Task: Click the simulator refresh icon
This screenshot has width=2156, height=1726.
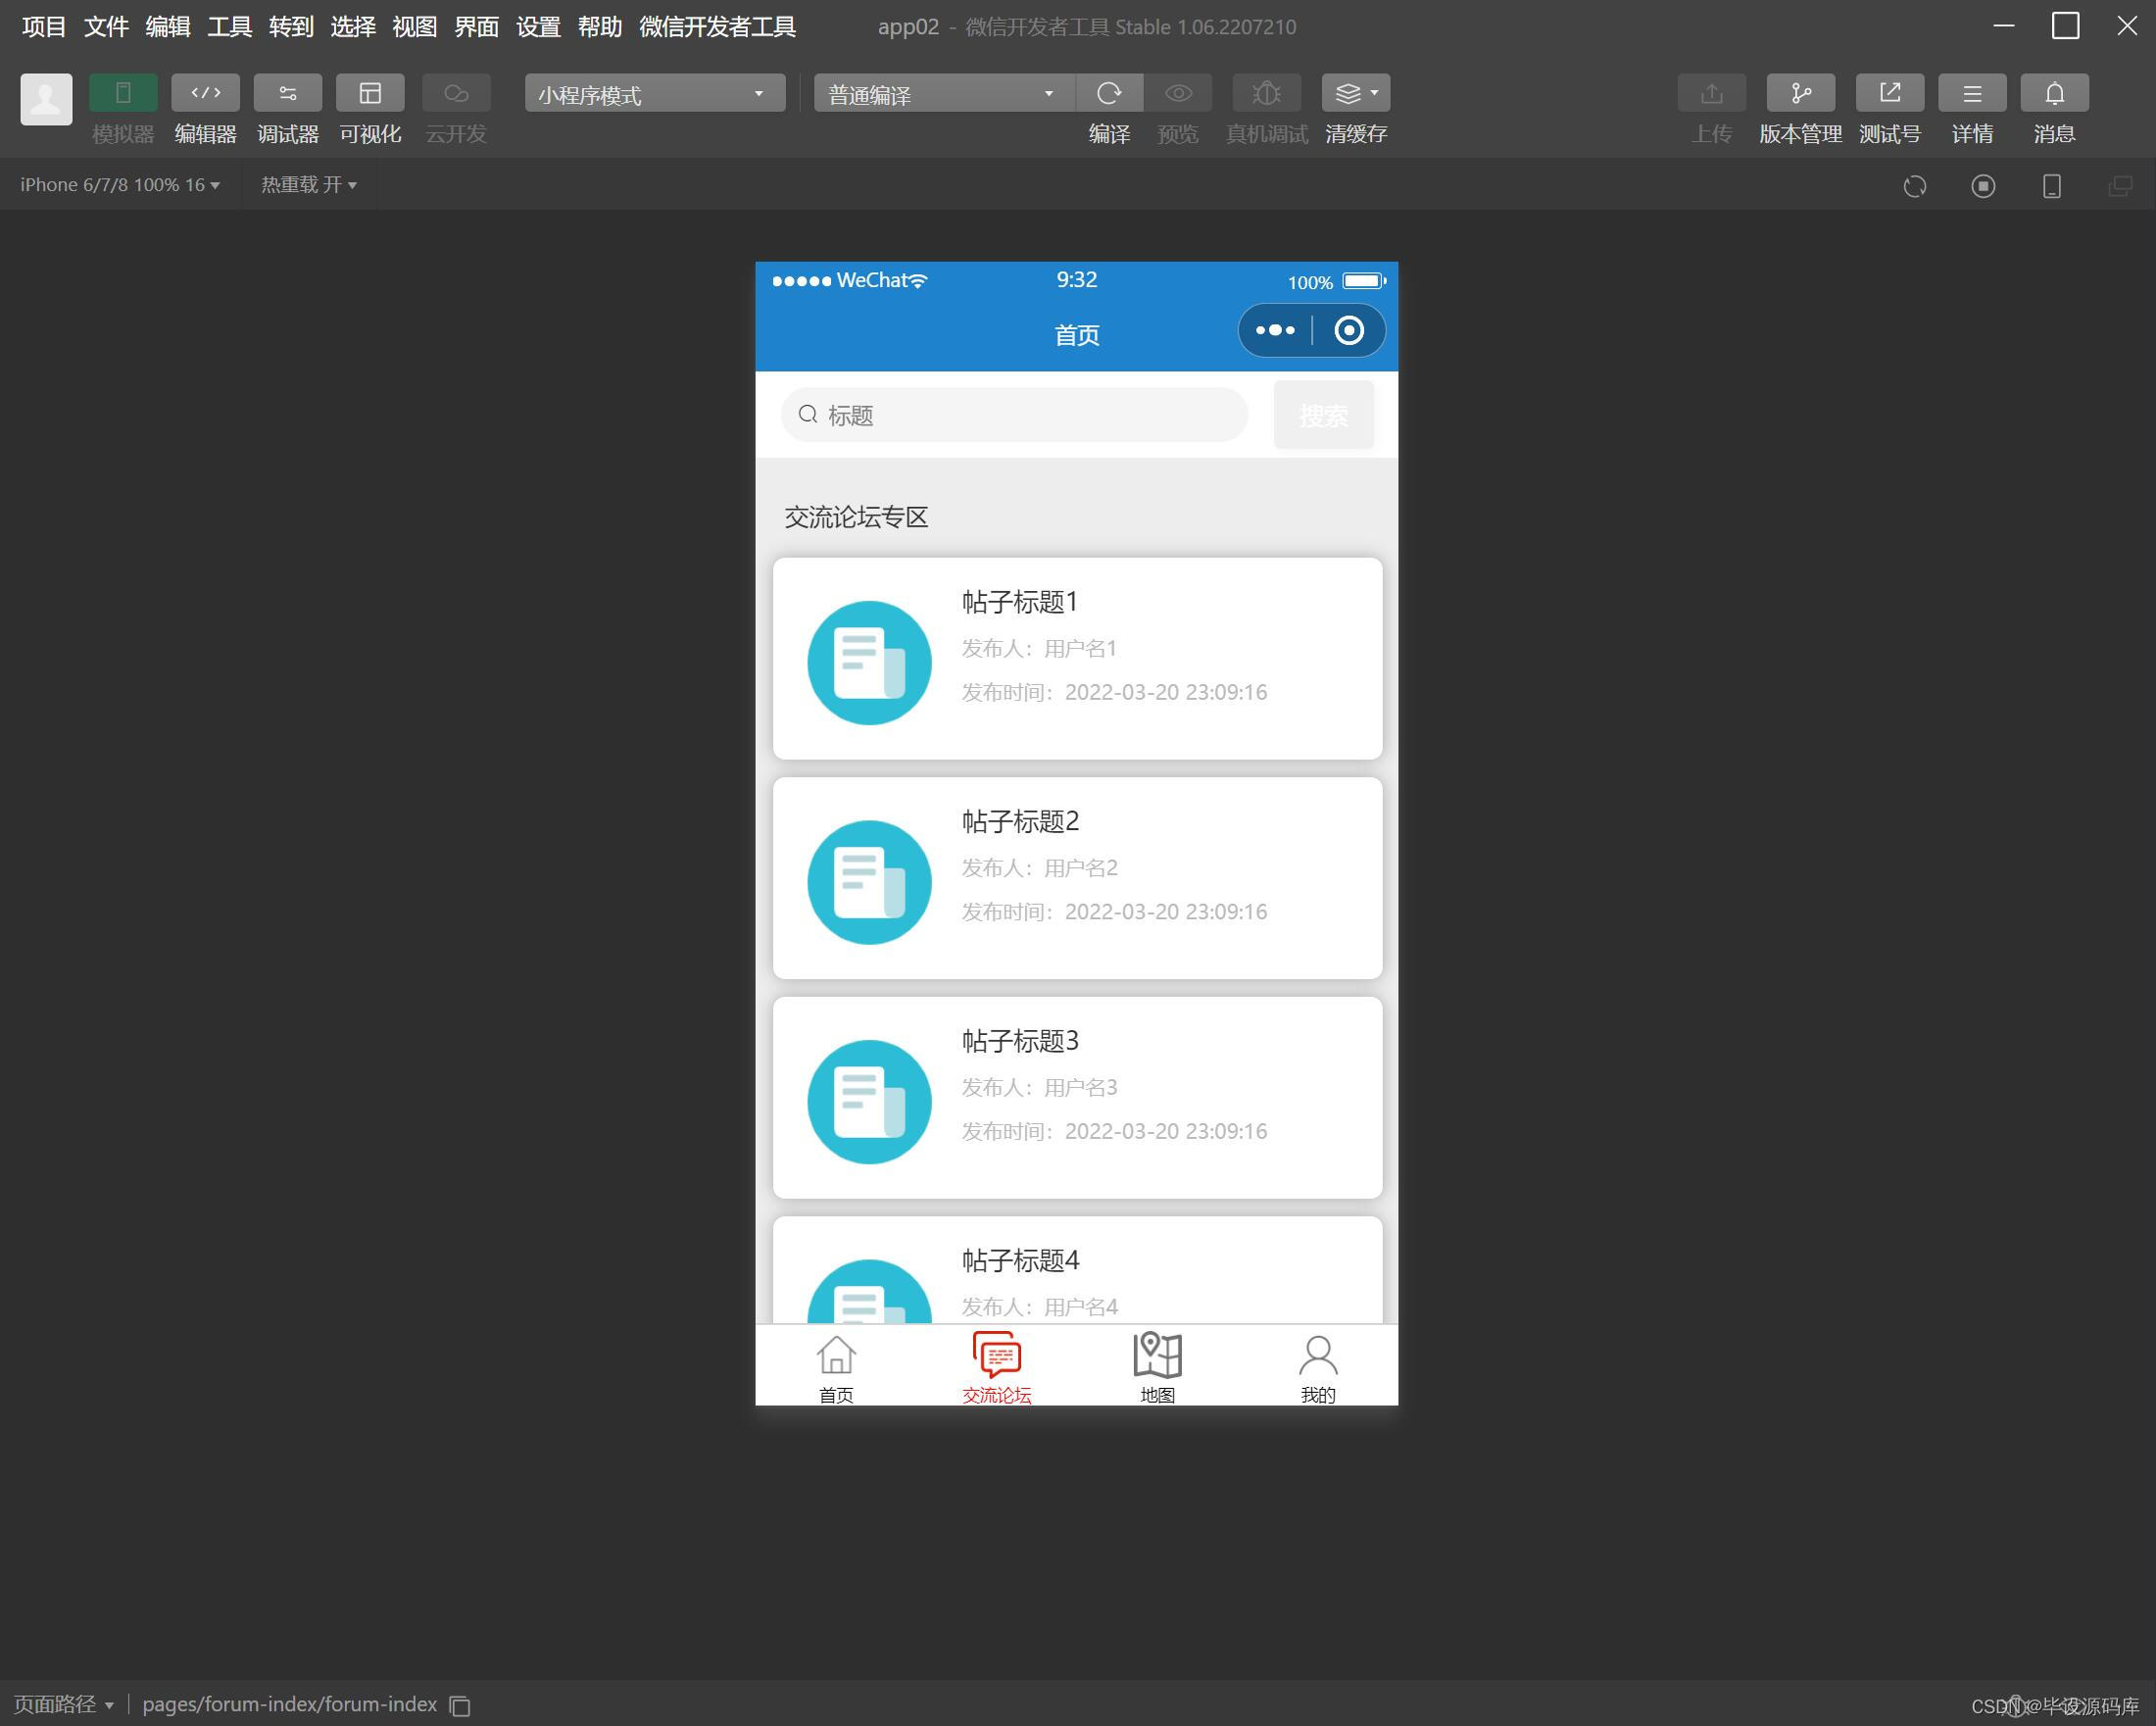Action: click(x=1915, y=186)
